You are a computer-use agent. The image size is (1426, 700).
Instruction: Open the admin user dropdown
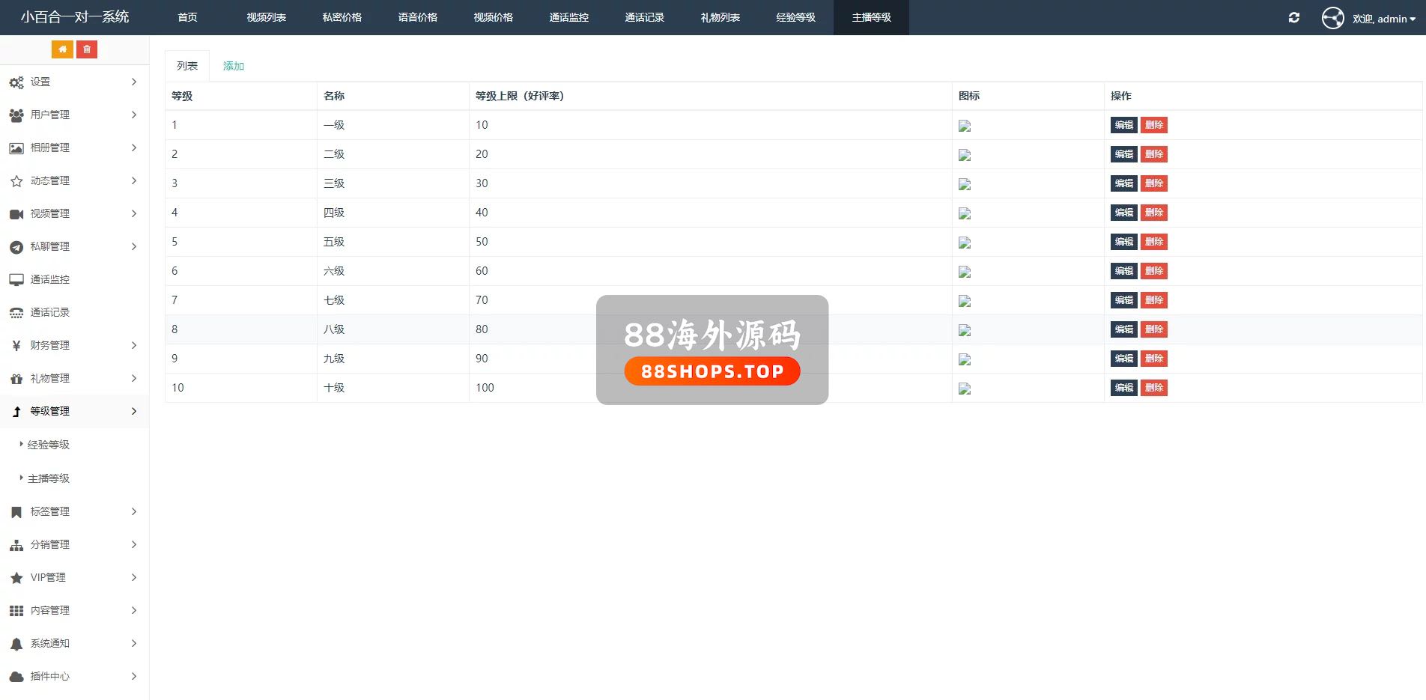click(1384, 19)
